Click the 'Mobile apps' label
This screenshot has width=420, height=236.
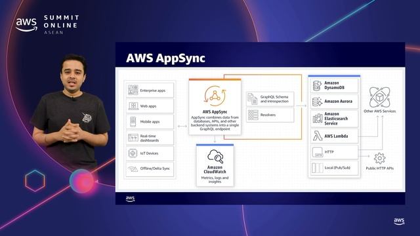pyautogui.click(x=150, y=122)
